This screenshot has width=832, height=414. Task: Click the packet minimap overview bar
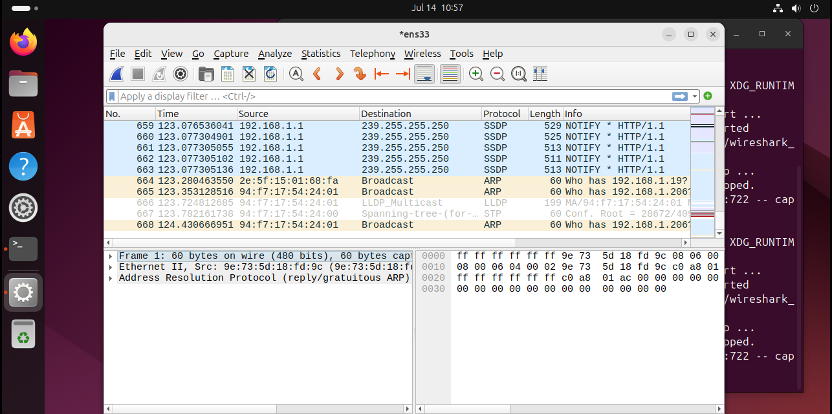(703, 172)
